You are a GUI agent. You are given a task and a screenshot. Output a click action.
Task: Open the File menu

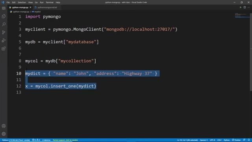pos(8,2)
